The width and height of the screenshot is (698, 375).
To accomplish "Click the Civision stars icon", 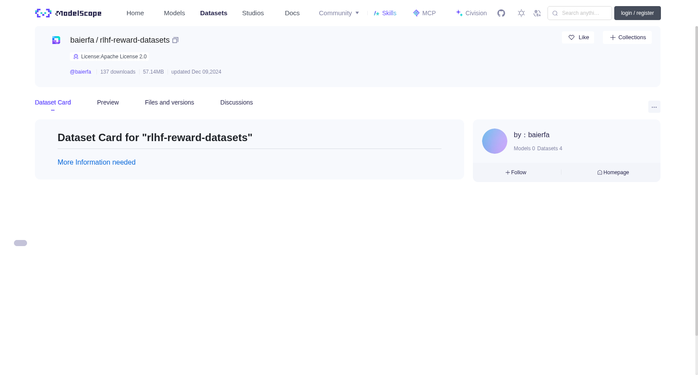I will click(459, 13).
